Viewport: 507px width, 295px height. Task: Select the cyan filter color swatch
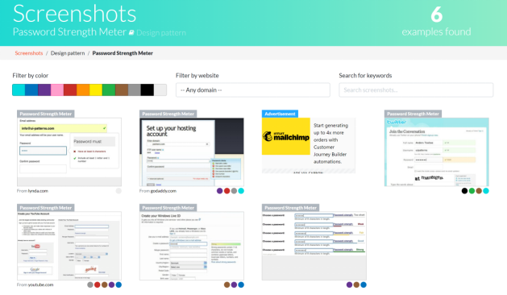click(19, 90)
